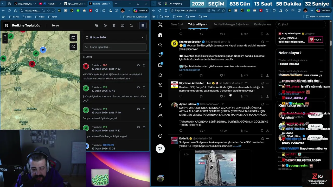Click the red SDF skull map marker
333x187 pixels.
[32, 64]
